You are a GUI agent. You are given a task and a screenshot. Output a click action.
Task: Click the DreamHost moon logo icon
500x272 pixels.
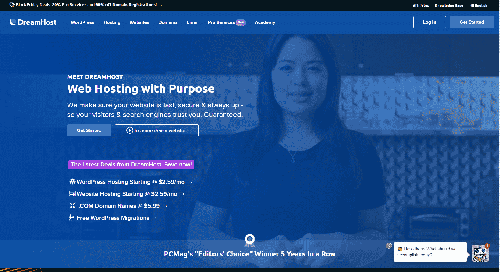(13, 22)
